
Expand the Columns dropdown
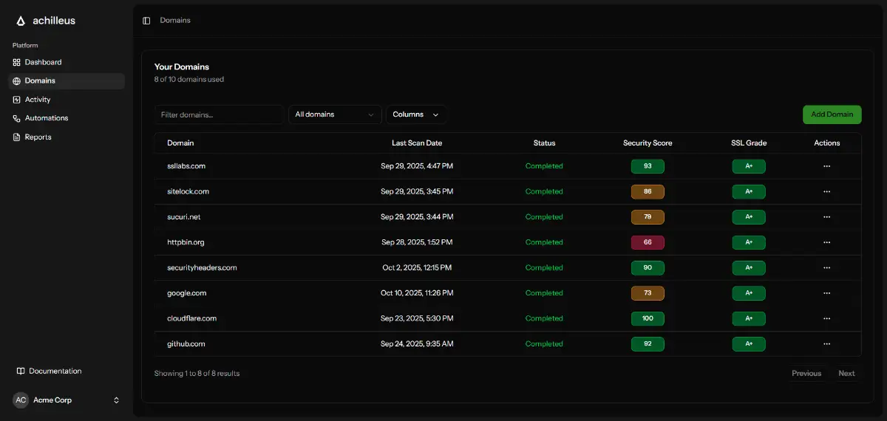pos(416,114)
